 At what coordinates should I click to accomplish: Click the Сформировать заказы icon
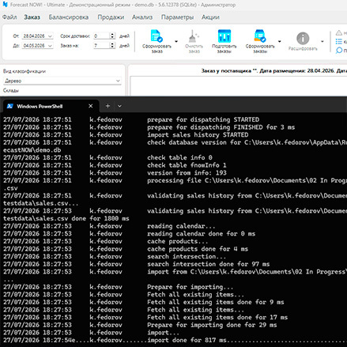click(260, 36)
